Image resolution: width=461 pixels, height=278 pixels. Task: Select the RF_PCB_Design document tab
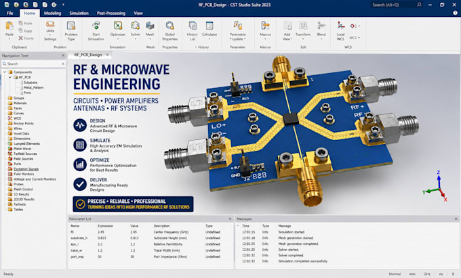coord(88,55)
